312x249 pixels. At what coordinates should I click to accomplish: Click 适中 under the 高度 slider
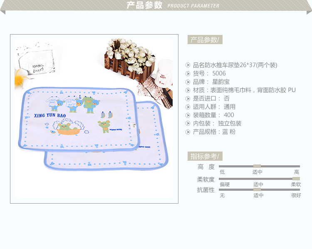257,172
